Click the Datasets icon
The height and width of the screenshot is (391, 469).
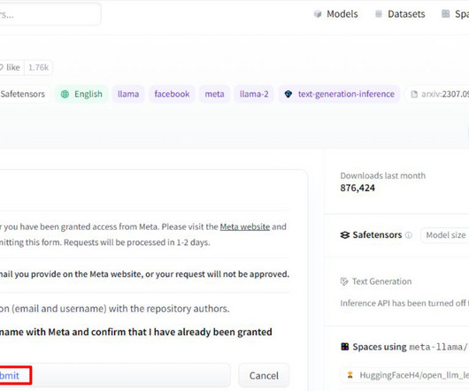tap(379, 14)
